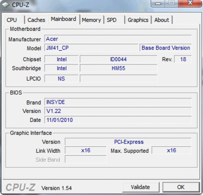Open the About tab
Viewport: 203px width, 195px height.
click(x=162, y=20)
